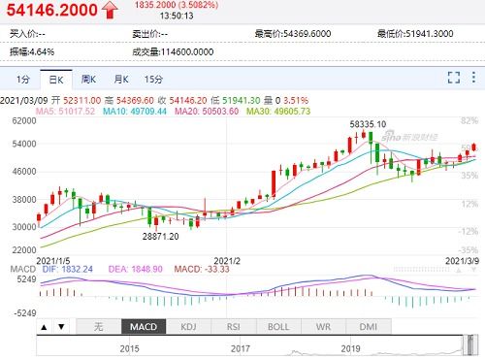
Task: Switch to the 1分 chart tab
Action: [x=23, y=80]
